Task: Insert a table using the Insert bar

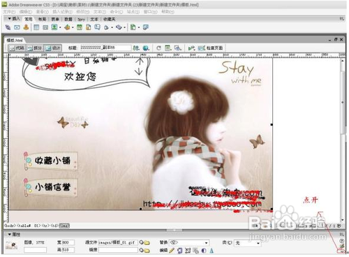Action: [x=36, y=27]
